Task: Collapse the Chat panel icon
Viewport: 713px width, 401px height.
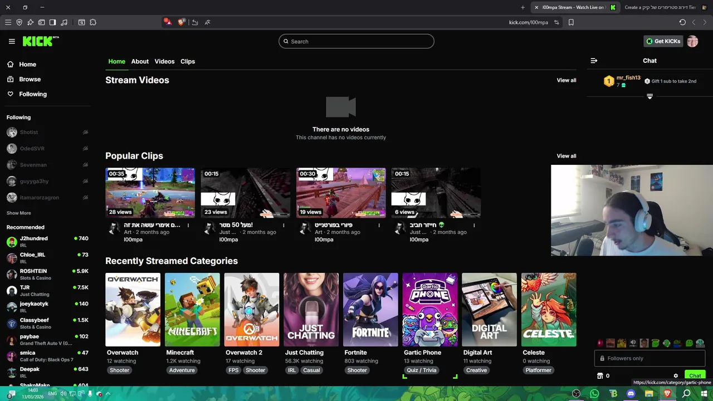Action: pos(594,61)
